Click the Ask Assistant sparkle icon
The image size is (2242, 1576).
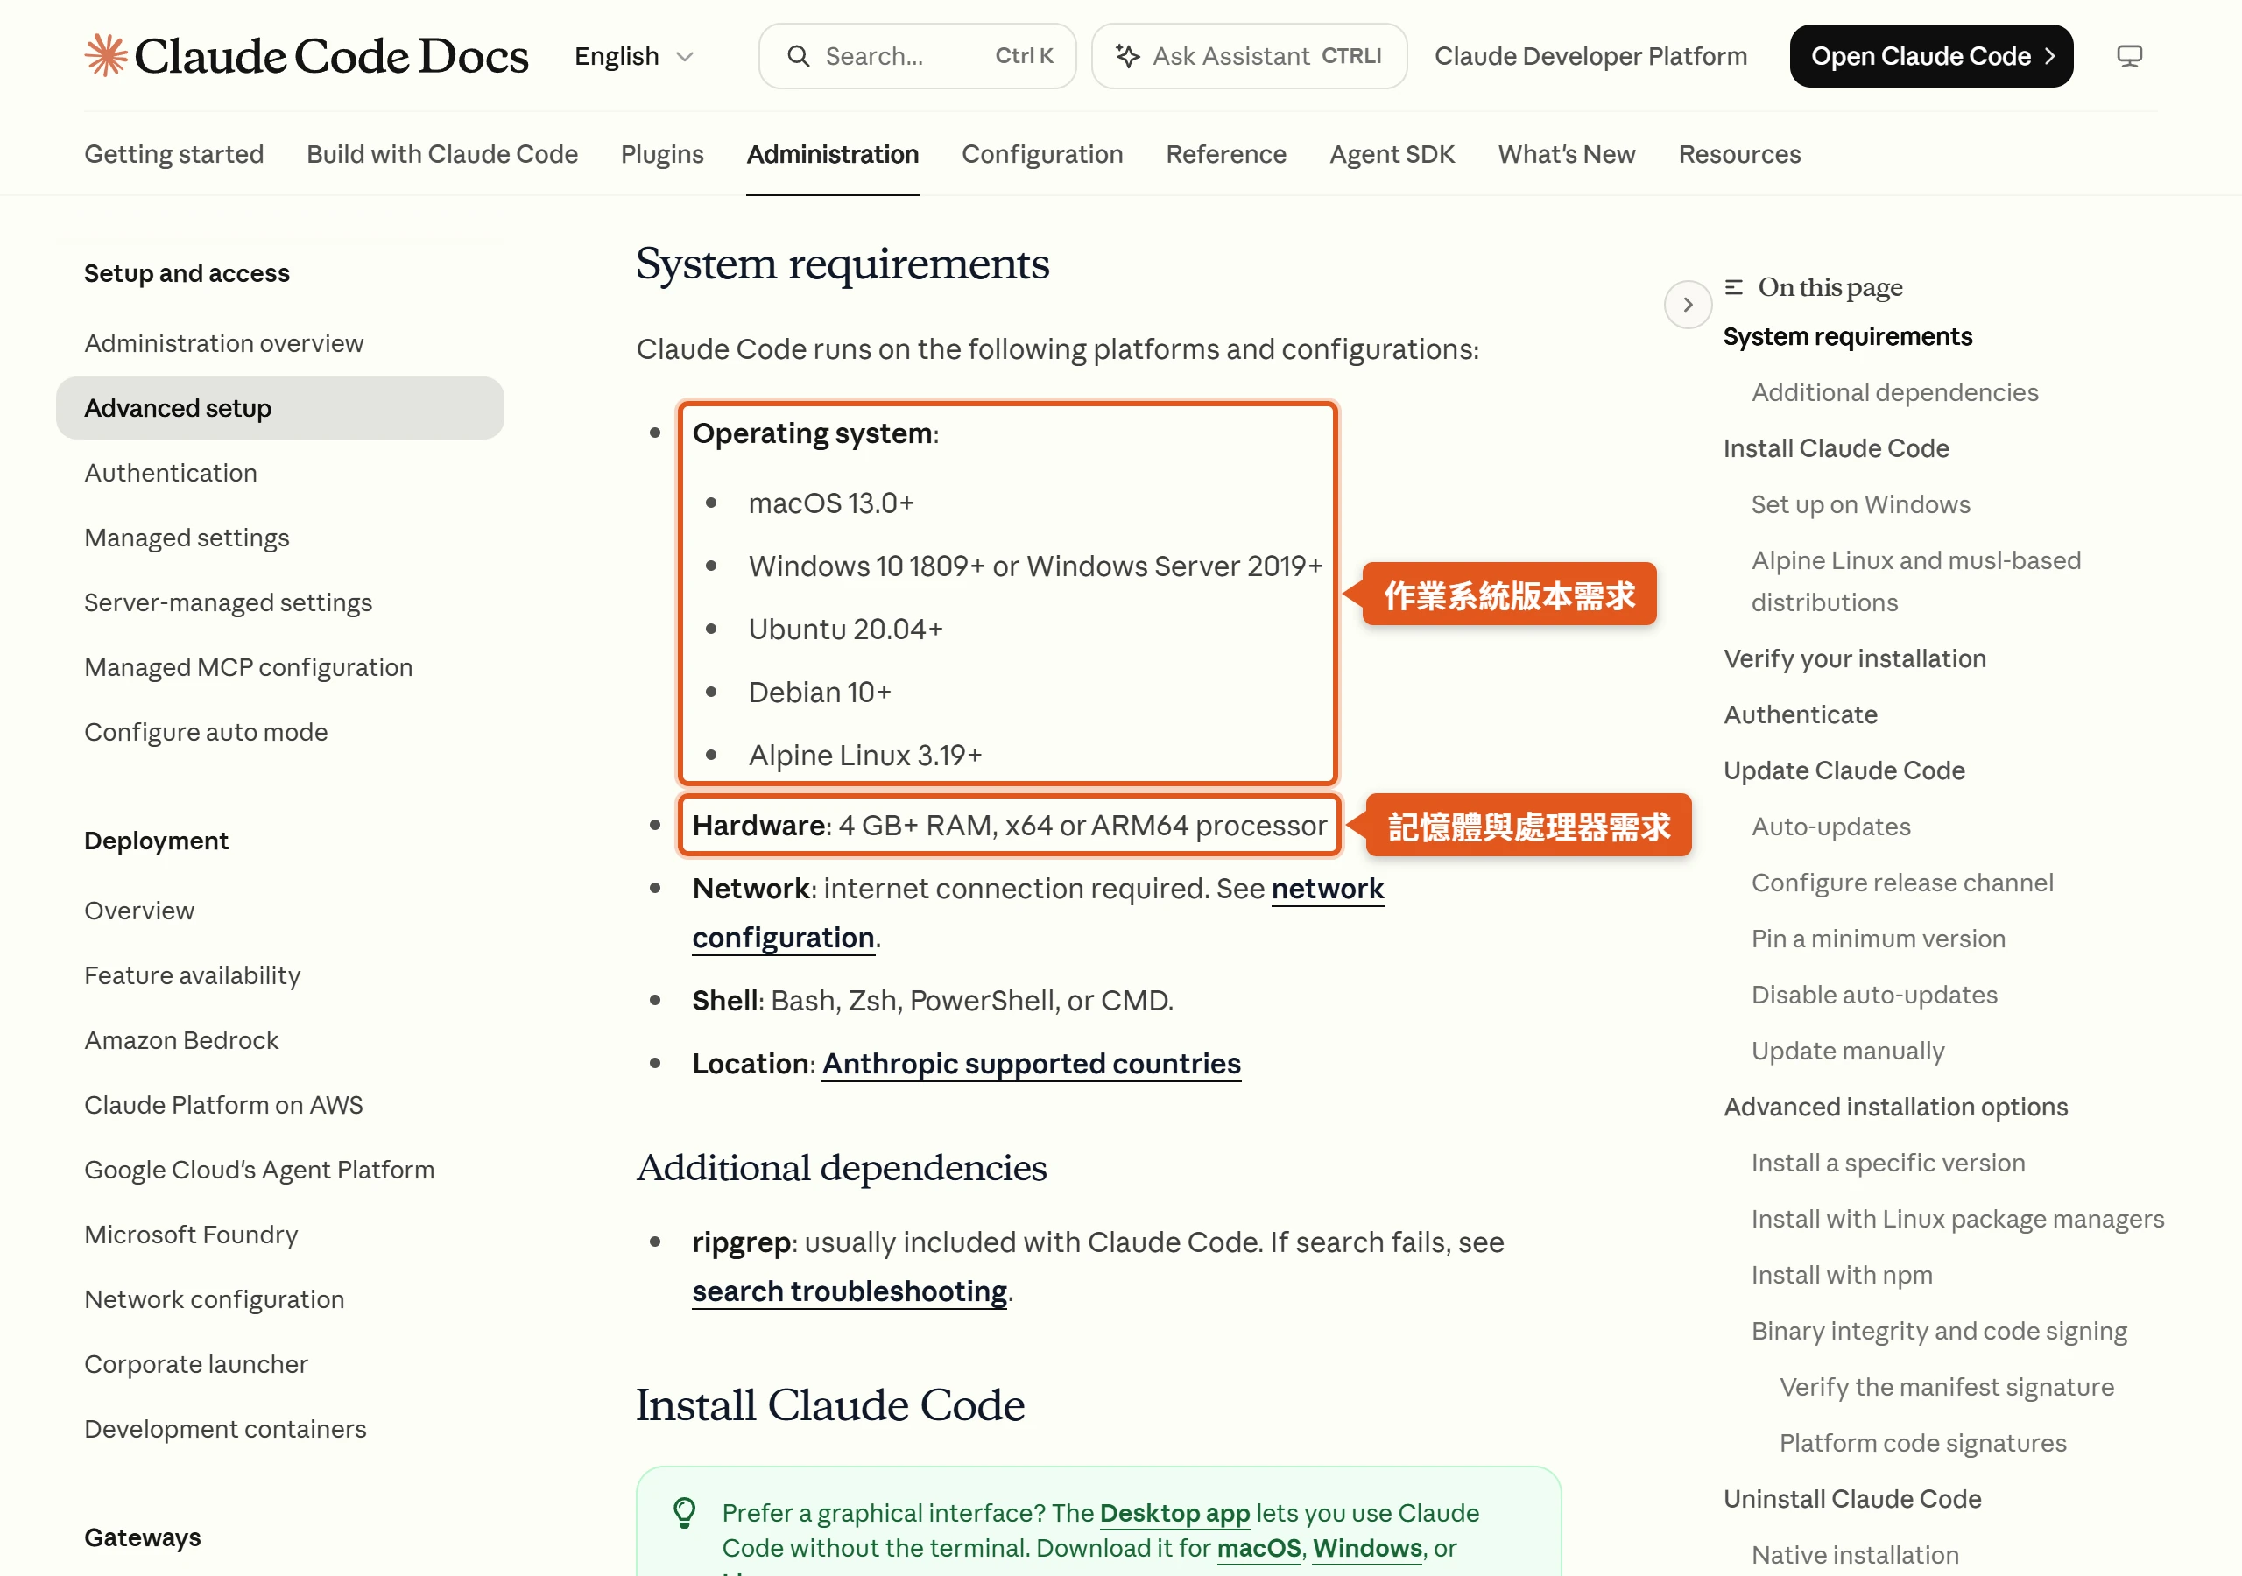coord(1127,57)
